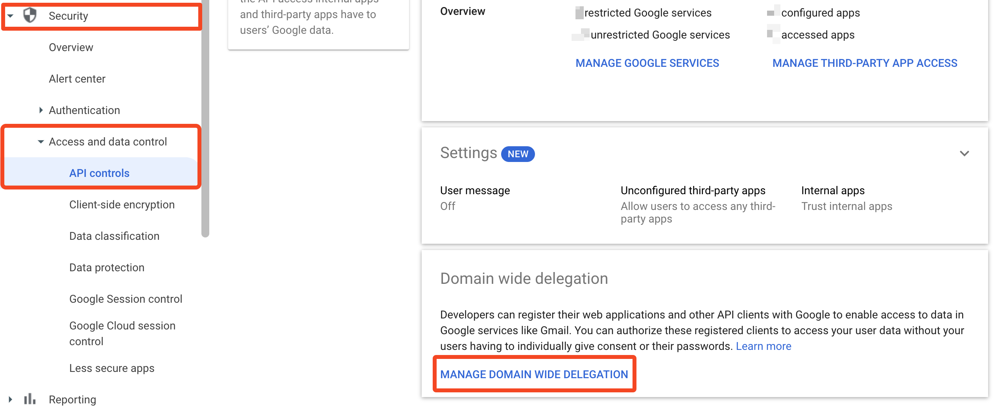
Task: Open the Security Overview page
Action: point(71,47)
